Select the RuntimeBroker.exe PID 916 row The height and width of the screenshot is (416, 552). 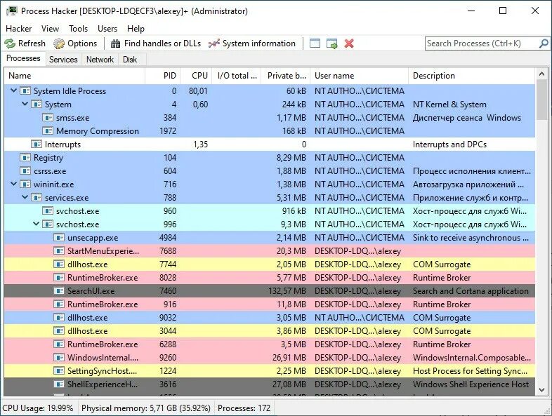270,304
